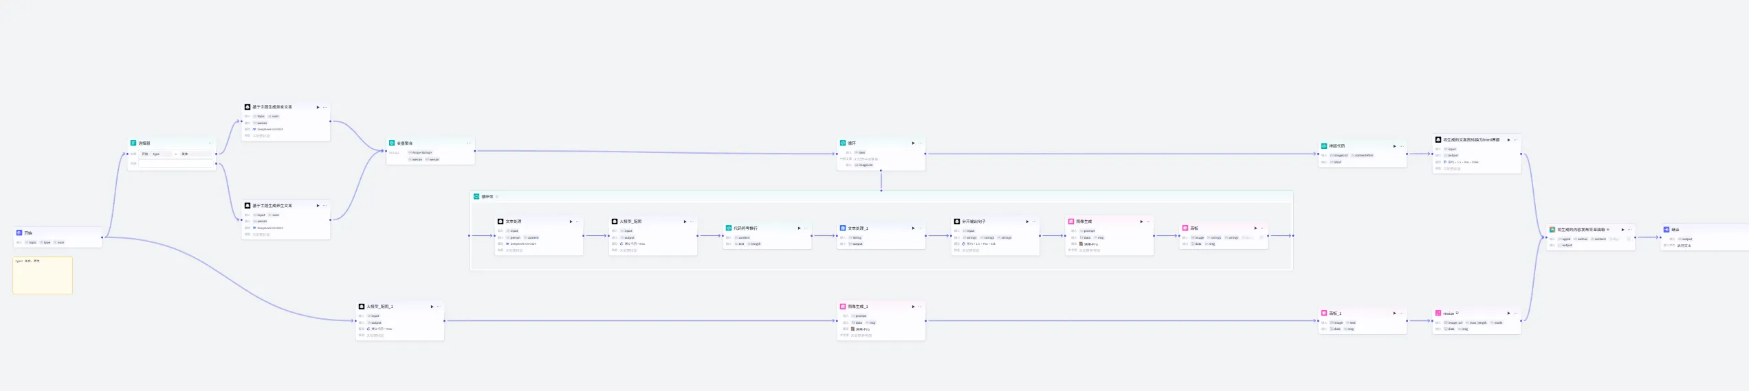
Task: Run the 代码符号换行 node
Action: (799, 228)
